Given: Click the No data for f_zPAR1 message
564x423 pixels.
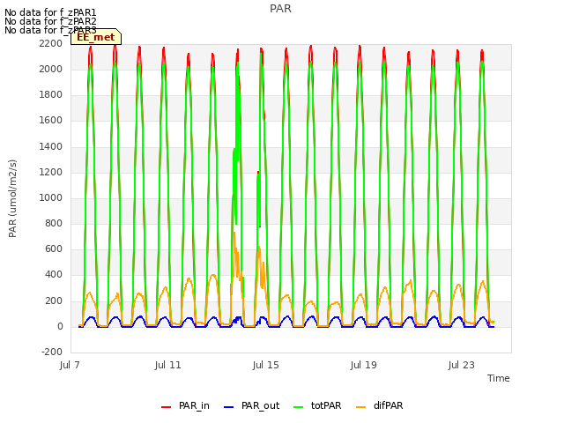Looking at the screenshot, I should click(x=50, y=12).
